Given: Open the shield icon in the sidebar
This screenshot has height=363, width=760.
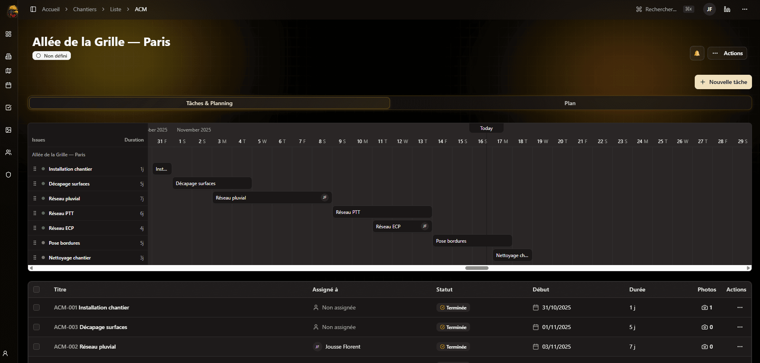Looking at the screenshot, I should (x=8, y=175).
